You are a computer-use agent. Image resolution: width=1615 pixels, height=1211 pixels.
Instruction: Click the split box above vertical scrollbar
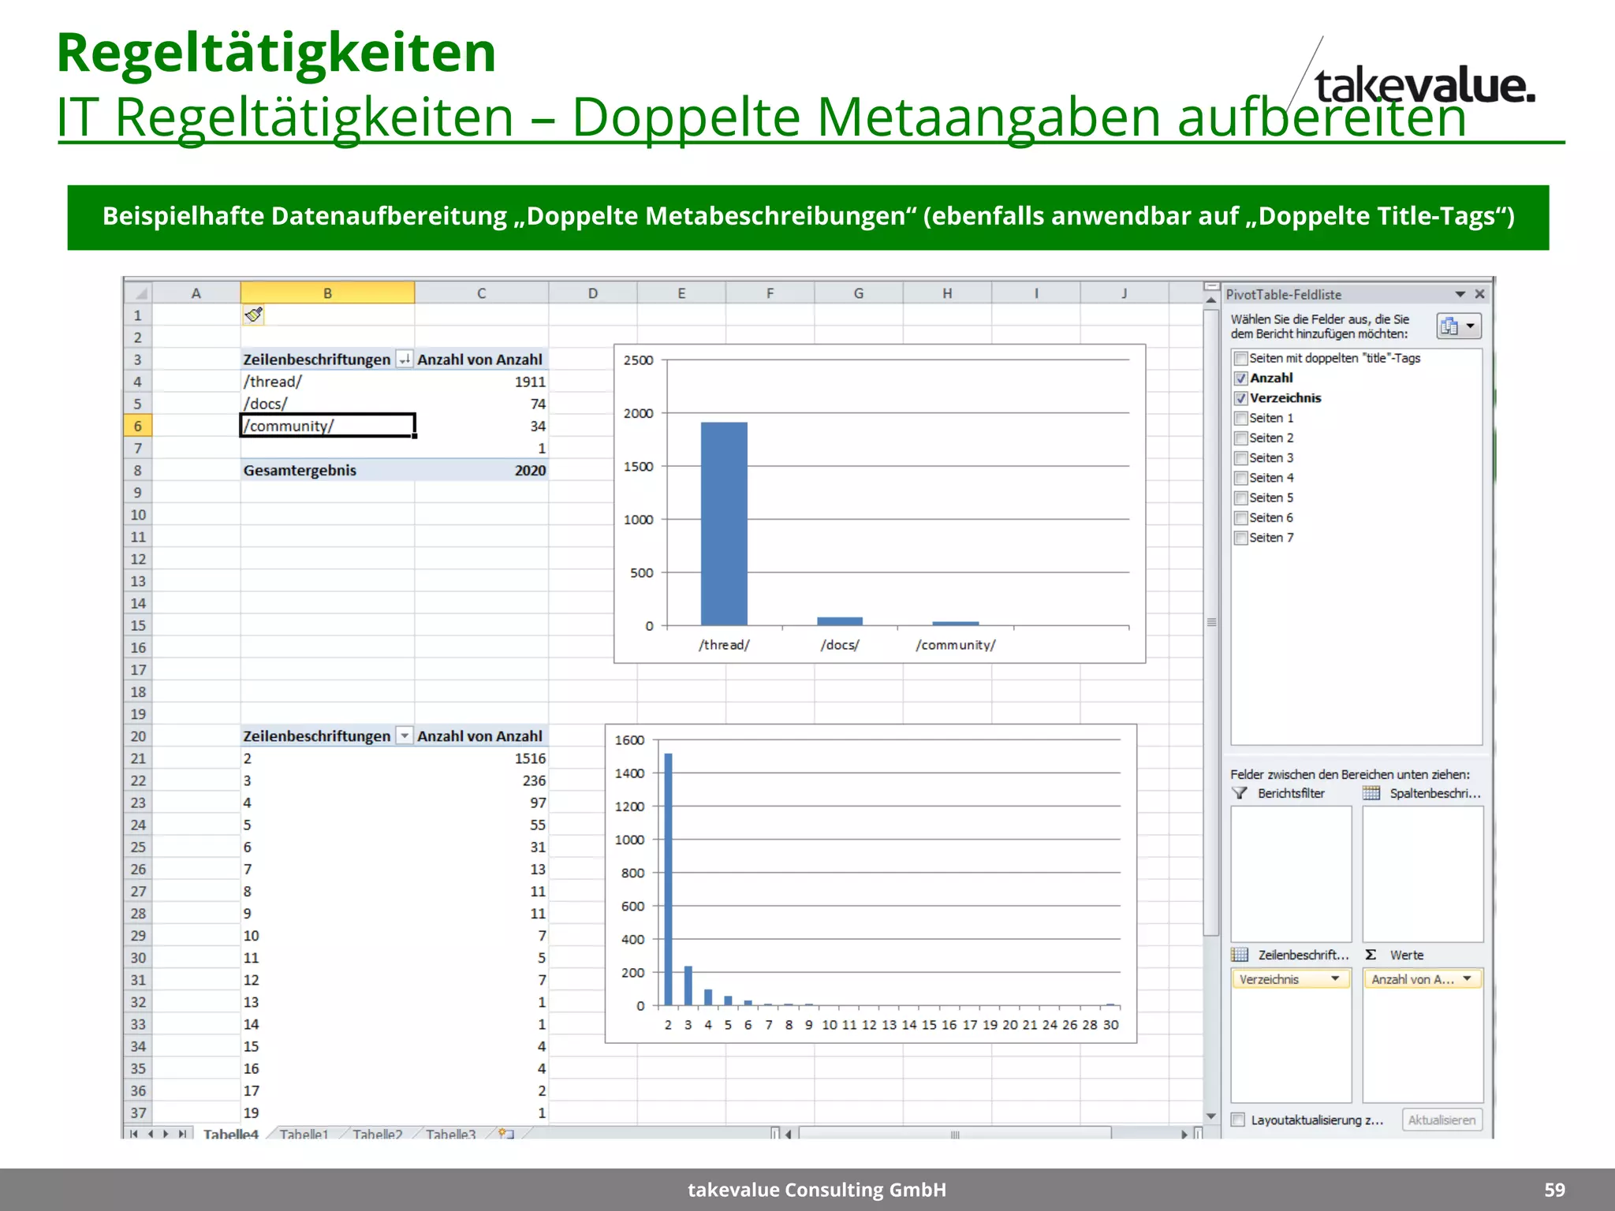pyautogui.click(x=1211, y=286)
